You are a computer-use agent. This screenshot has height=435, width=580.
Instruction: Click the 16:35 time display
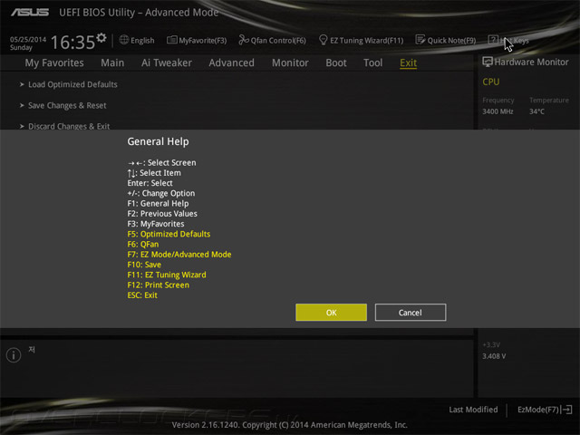[x=72, y=43]
